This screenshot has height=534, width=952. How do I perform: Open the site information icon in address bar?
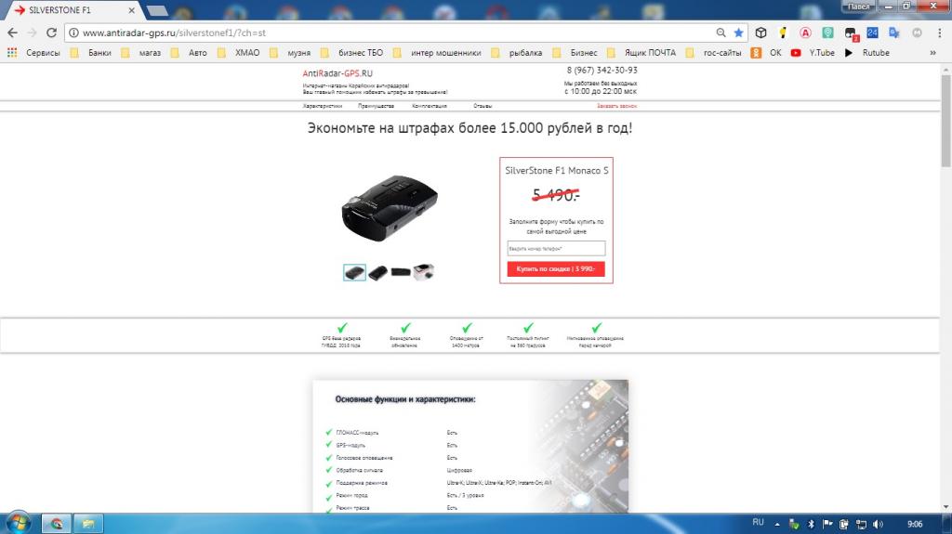pyautogui.click(x=73, y=33)
